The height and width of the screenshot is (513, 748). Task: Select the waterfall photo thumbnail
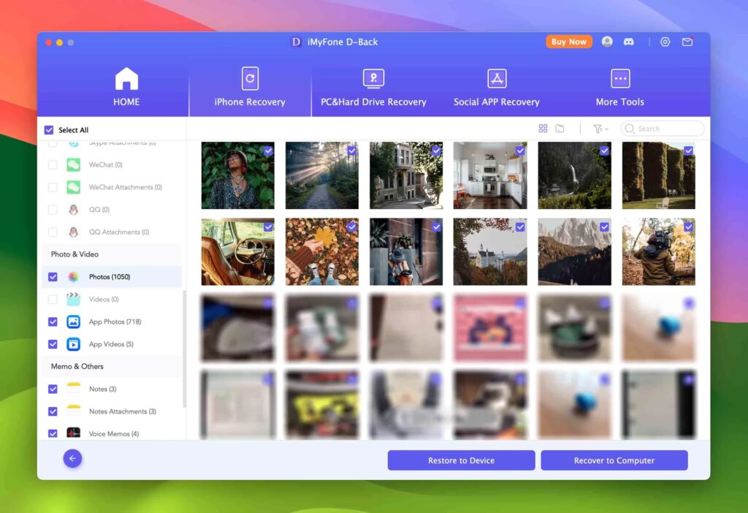(574, 176)
